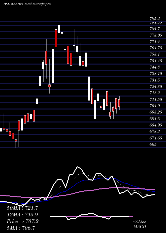The image size is (166, 233).
Task: Click the MACD line inside the boxed panel
Action: pyautogui.click(x=90, y=216)
